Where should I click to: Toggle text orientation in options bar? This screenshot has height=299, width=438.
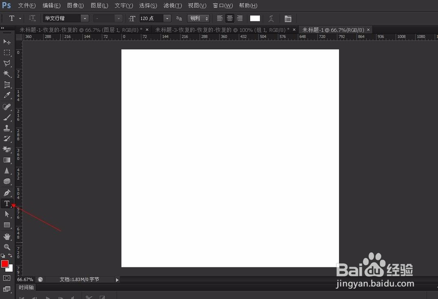pyautogui.click(x=32, y=18)
